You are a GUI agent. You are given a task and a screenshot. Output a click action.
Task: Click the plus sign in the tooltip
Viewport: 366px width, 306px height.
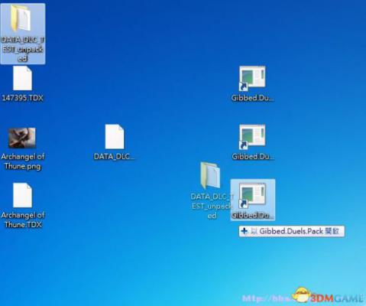tap(245, 231)
